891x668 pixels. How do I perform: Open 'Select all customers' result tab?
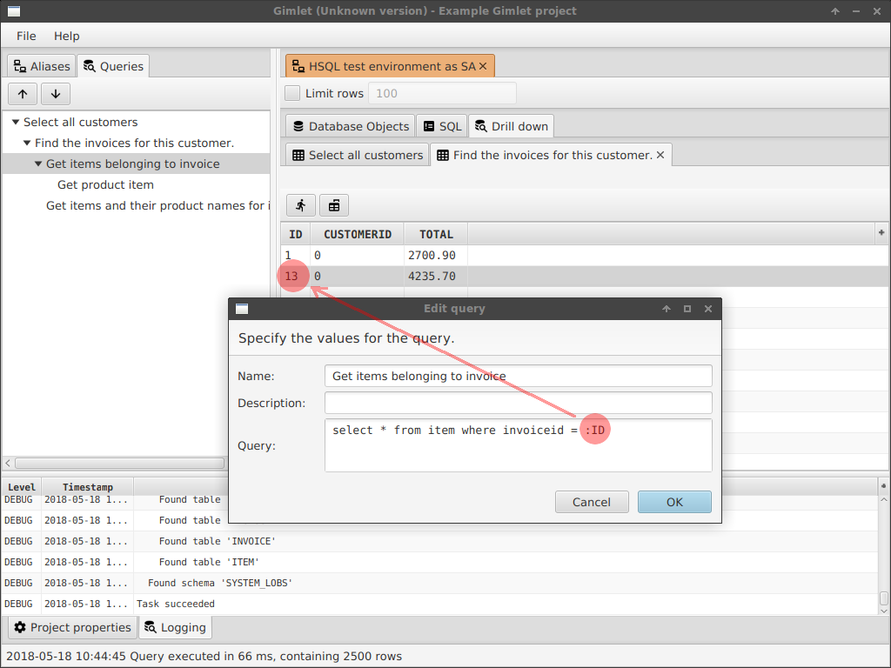(358, 155)
